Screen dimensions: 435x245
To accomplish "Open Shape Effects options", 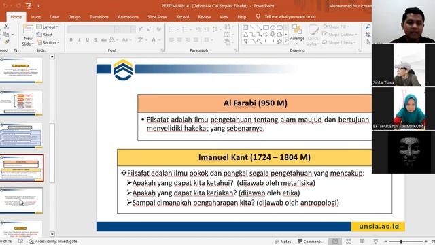I will [338, 42].
